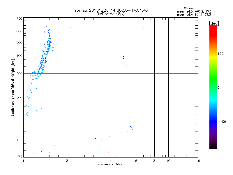Viewport: 233px width, 175px height.
Task: Click the red data point near 5.7 MHz
Action: (x=133, y=129)
